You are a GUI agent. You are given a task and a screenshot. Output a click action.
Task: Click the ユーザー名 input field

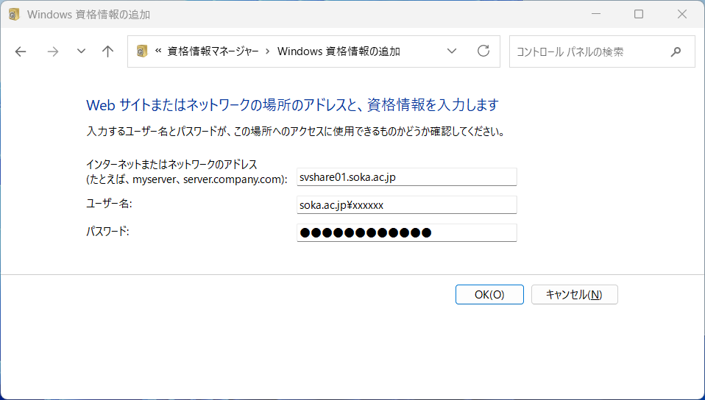tap(407, 205)
